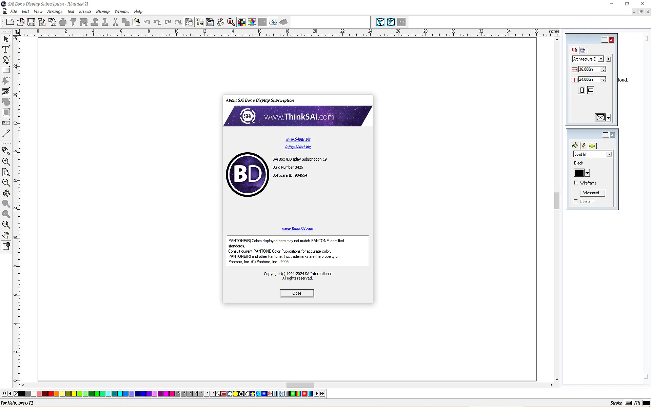Open the Bitmap menu
The image size is (651, 407).
(103, 12)
